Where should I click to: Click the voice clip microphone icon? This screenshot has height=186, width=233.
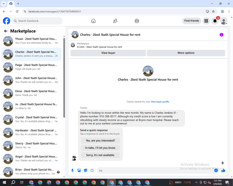pos(72,171)
